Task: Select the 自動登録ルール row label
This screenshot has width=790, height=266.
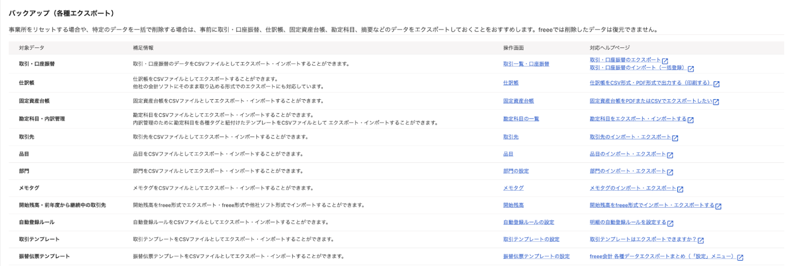Action: [37, 223]
